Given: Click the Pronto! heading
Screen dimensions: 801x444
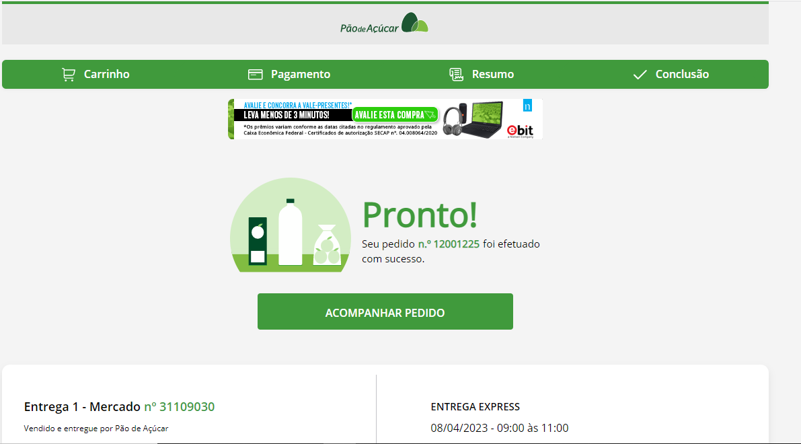Looking at the screenshot, I should coord(420,215).
